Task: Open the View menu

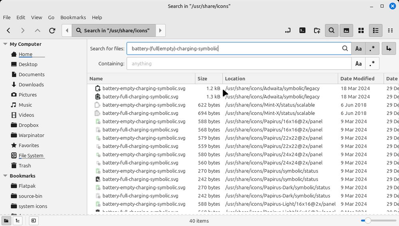Action: 37,17
